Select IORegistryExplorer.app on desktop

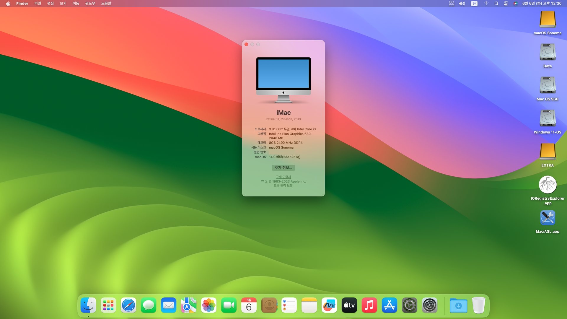[x=548, y=185]
